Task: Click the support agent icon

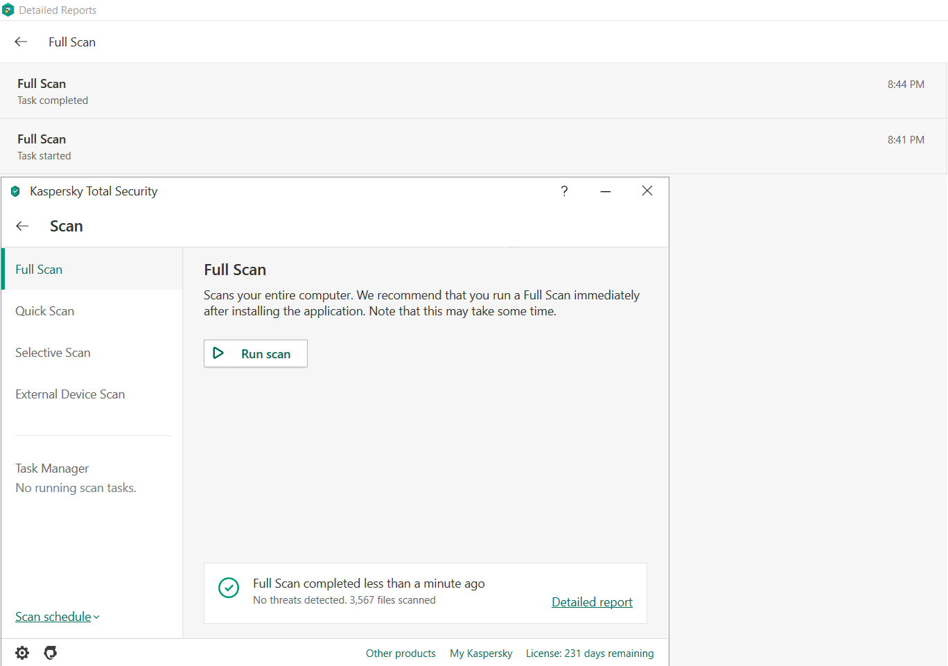Action: (51, 653)
